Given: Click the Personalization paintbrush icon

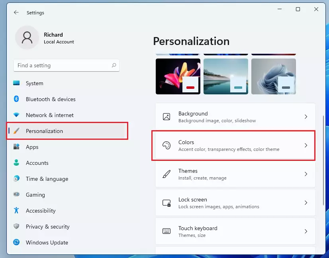Looking at the screenshot, I should pos(16,131).
